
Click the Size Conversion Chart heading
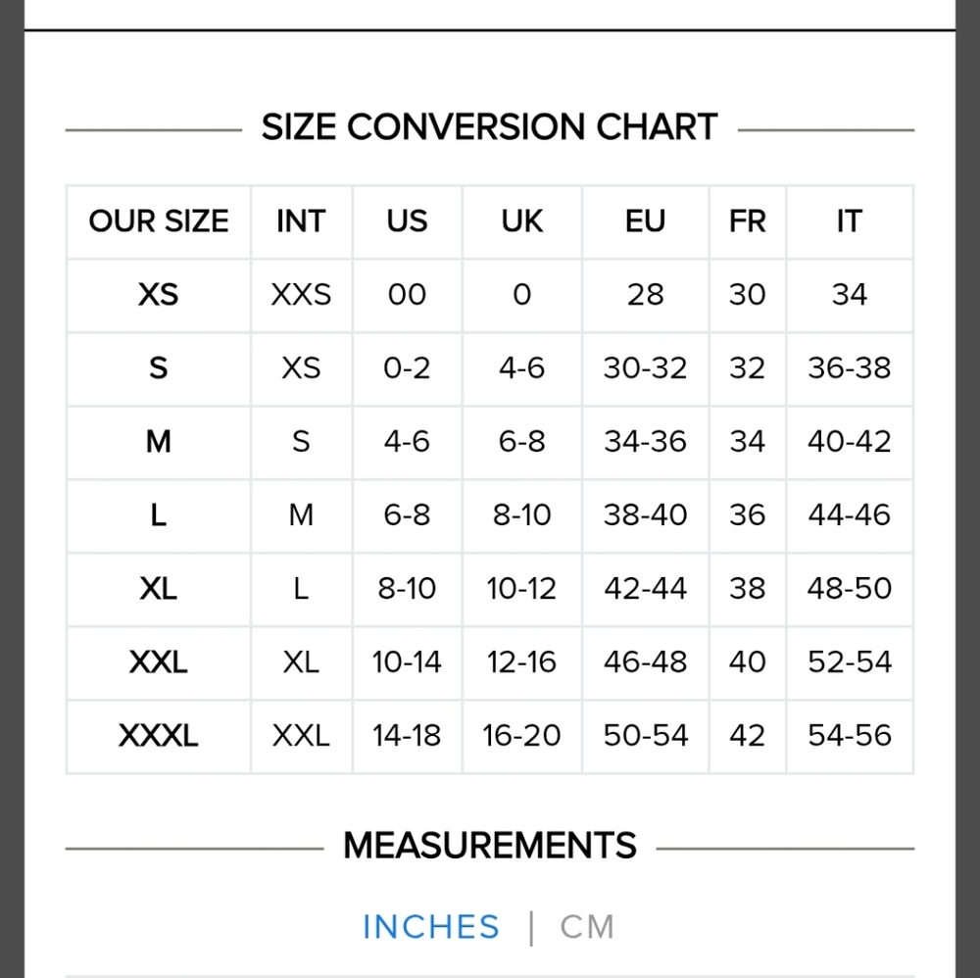point(489,126)
